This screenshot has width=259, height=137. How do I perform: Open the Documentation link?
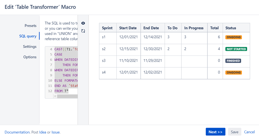(x=17, y=132)
